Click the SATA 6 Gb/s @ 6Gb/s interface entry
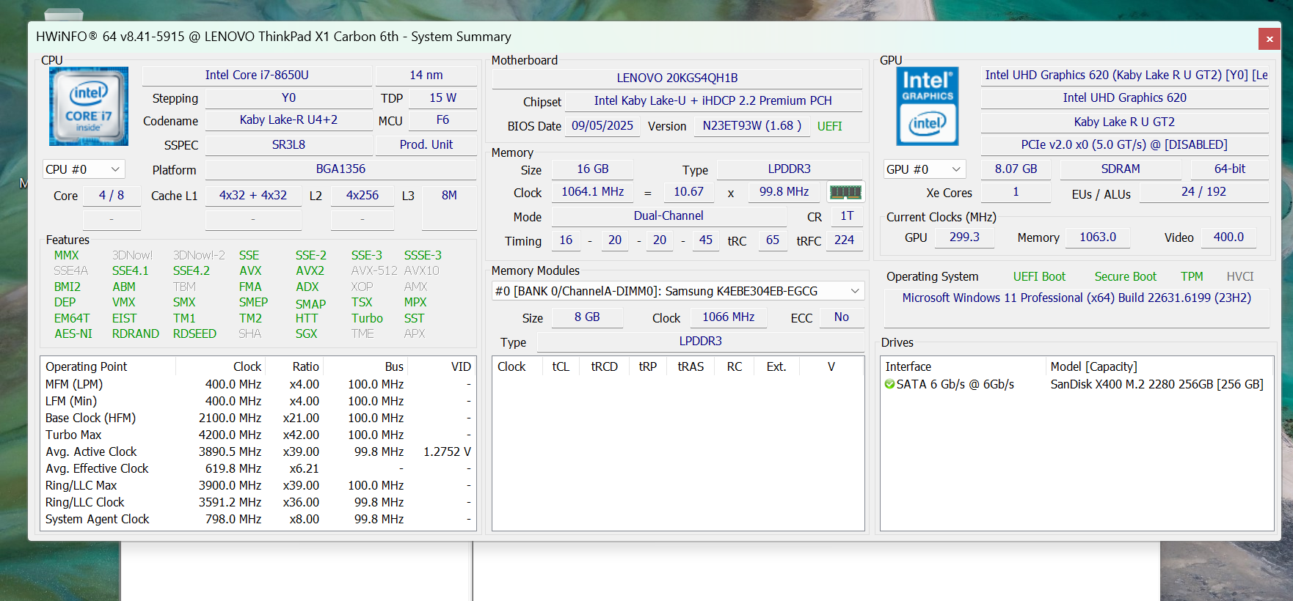1293x601 pixels. tap(955, 384)
